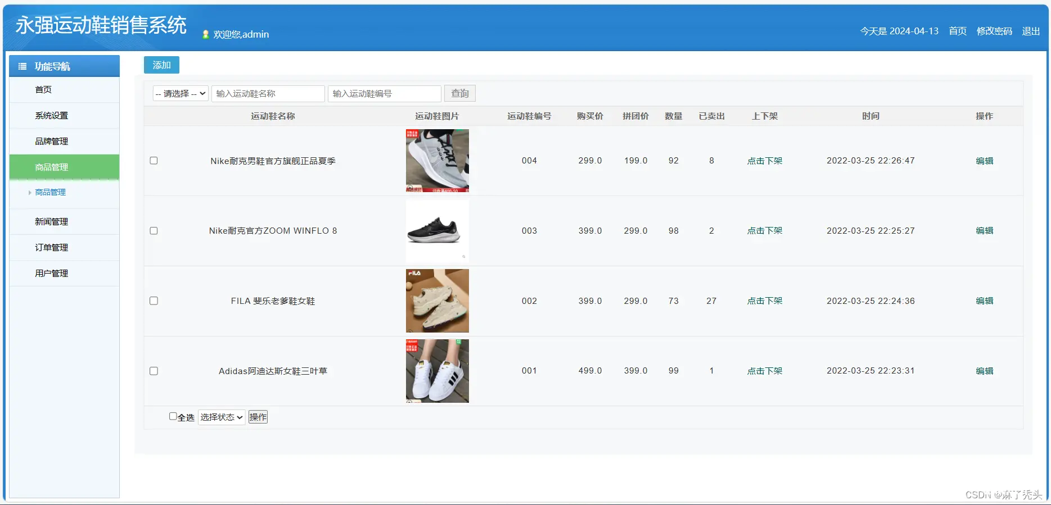Click the black Nike ZOOM shoe thumbnail

pyautogui.click(x=437, y=231)
